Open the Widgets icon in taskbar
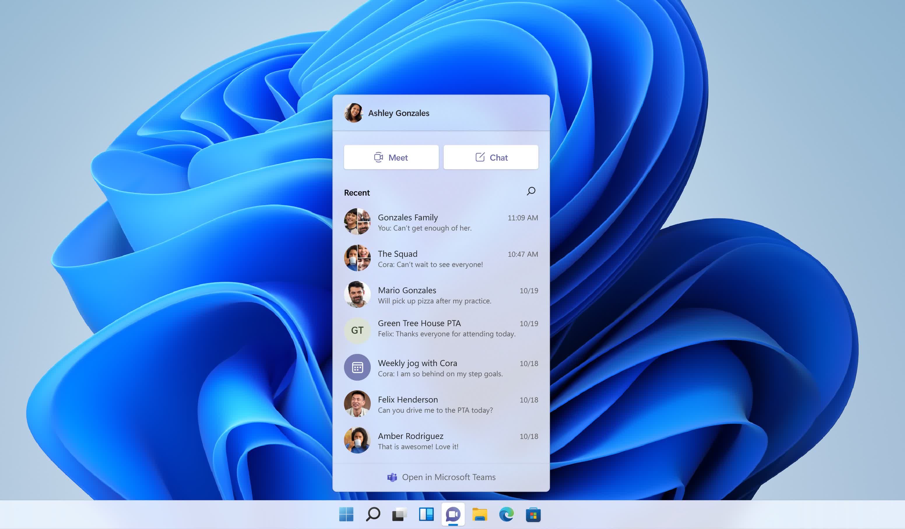The height and width of the screenshot is (529, 905). pyautogui.click(x=426, y=514)
